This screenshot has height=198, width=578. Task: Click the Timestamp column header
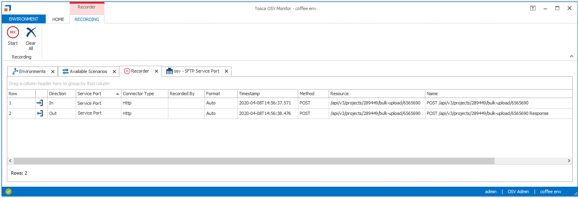pos(267,94)
